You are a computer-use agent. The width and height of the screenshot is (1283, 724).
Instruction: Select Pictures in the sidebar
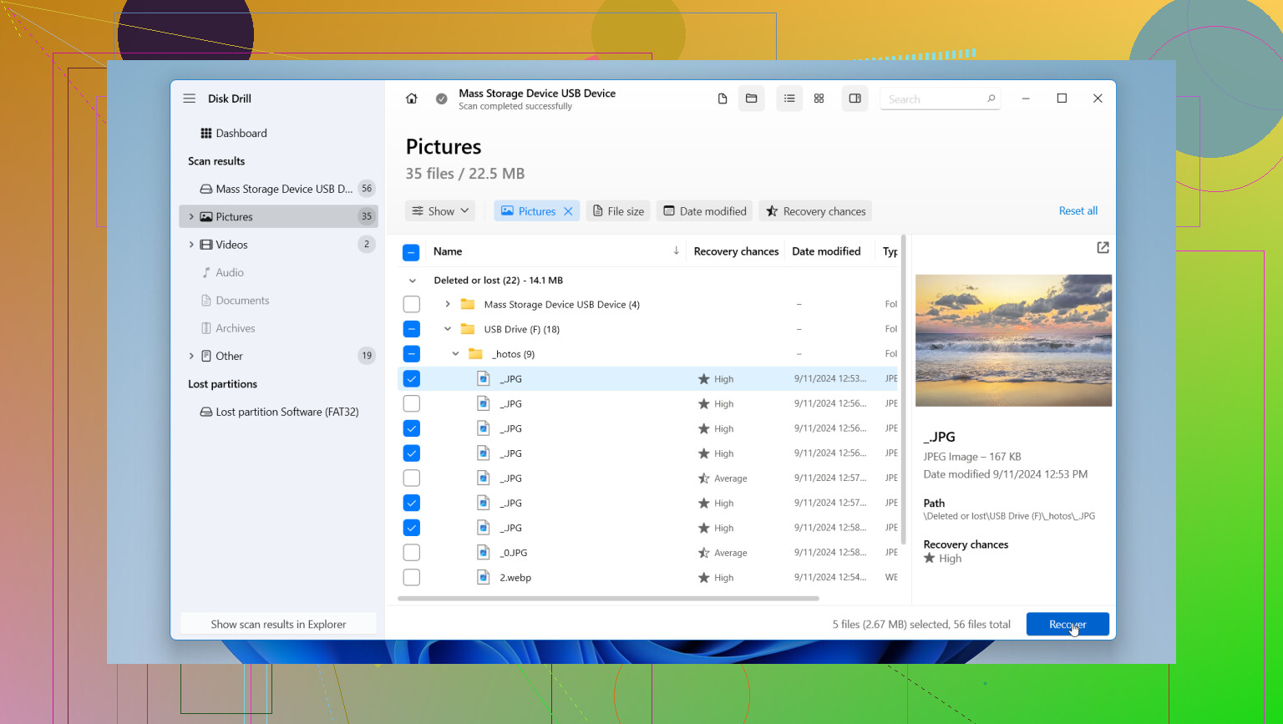tap(278, 216)
